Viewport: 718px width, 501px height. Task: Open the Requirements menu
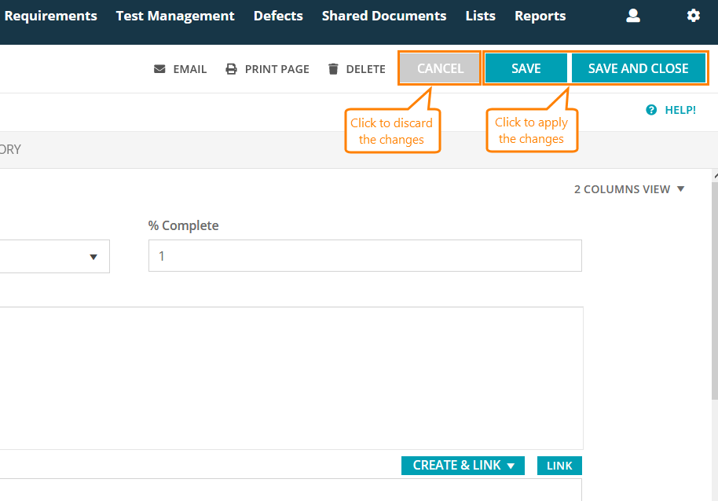point(51,16)
